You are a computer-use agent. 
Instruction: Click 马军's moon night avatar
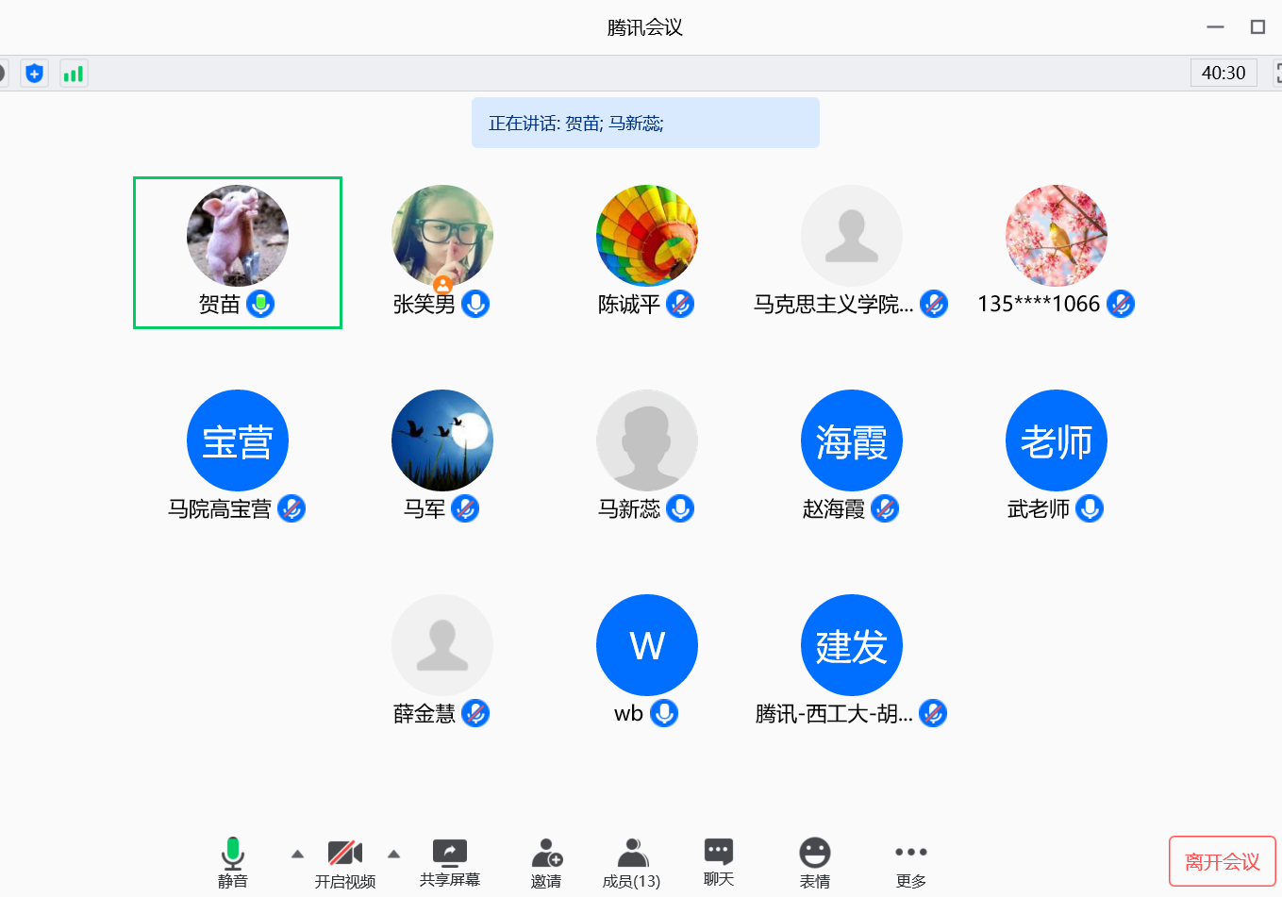point(442,440)
